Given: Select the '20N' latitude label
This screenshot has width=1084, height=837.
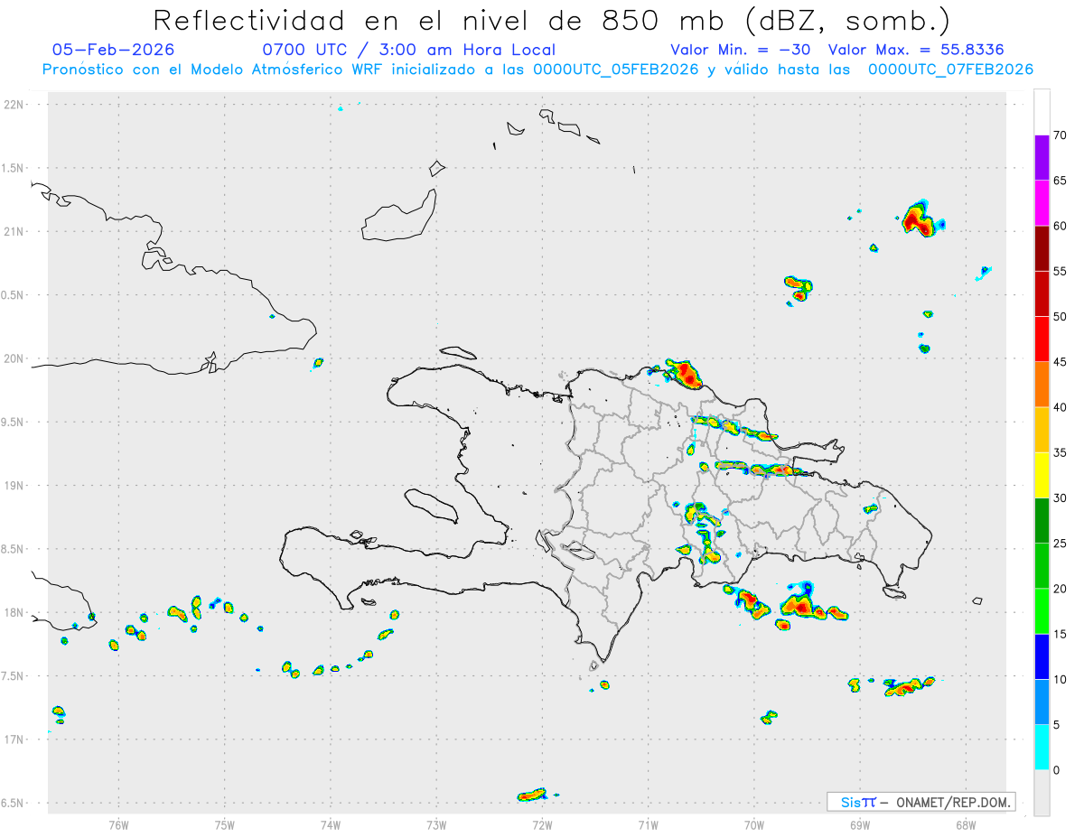Looking at the screenshot, I should pos(14,358).
